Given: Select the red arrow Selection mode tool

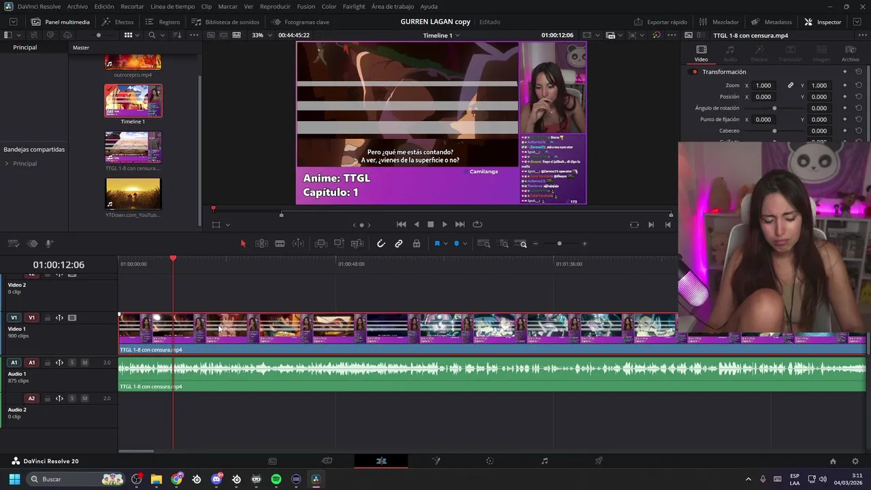Looking at the screenshot, I should [x=243, y=244].
